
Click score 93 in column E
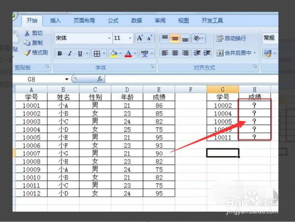click(159, 145)
